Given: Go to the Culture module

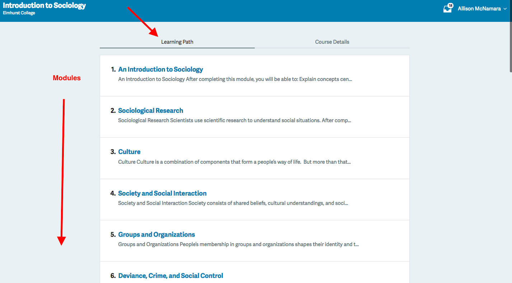Looking at the screenshot, I should (129, 152).
